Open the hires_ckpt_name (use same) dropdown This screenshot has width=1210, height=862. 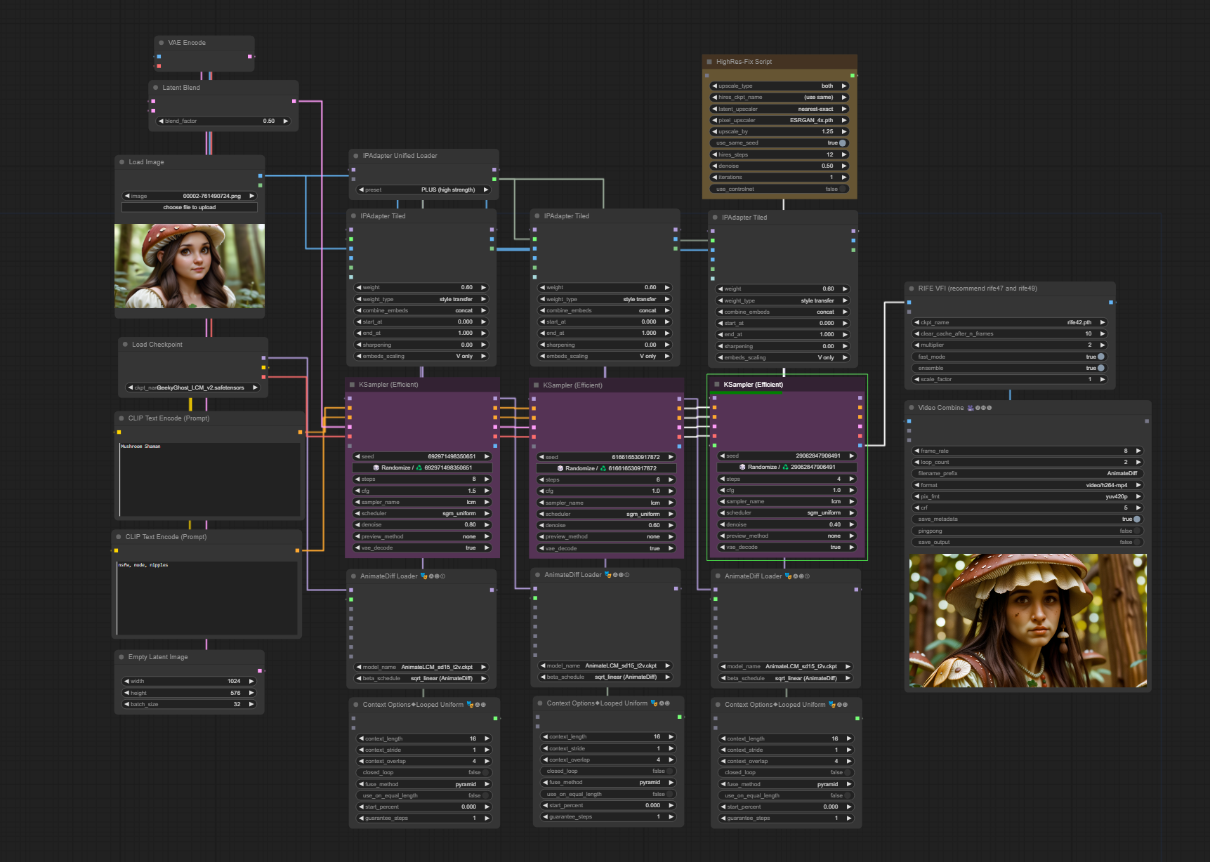point(780,97)
